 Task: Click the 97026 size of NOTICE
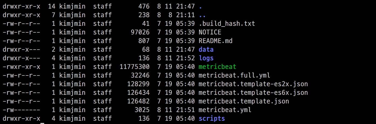pyautogui.click(x=140, y=32)
